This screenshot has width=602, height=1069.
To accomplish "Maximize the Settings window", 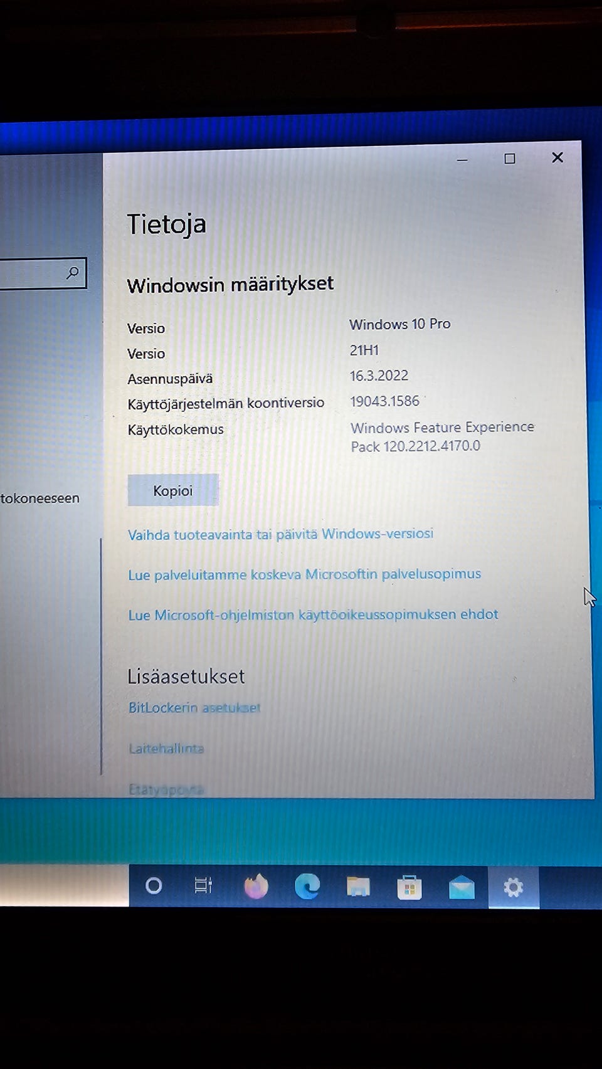I will (510, 159).
